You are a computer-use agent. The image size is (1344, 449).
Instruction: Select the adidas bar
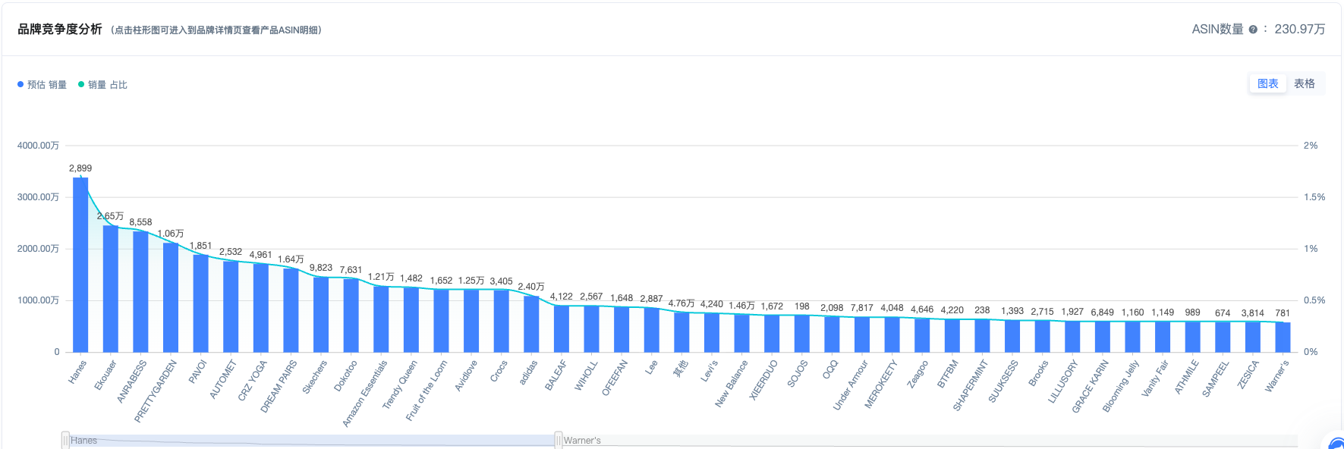click(531, 324)
